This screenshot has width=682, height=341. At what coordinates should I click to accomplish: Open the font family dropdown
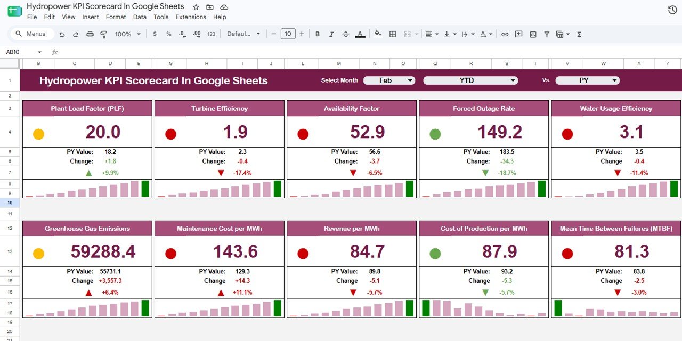(244, 34)
